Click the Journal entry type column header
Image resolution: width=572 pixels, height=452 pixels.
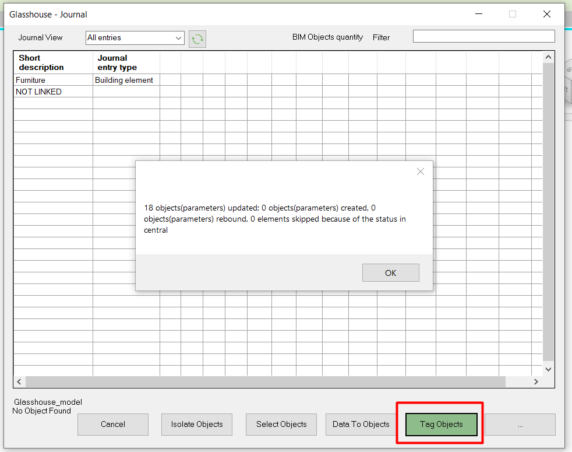point(126,62)
